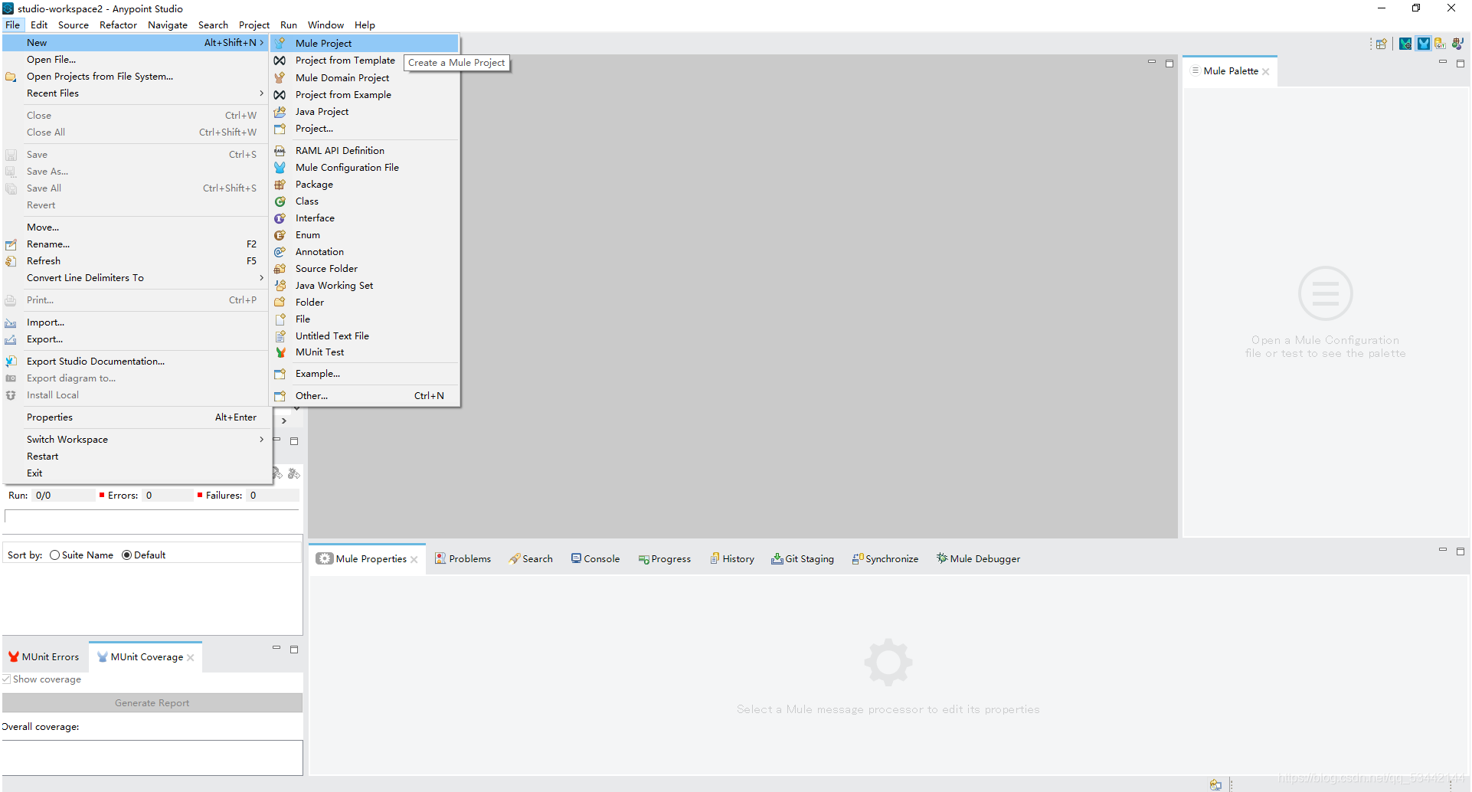Open the Mule Debugger tab
Image resolution: width=1472 pixels, height=792 pixels.
click(x=978, y=559)
